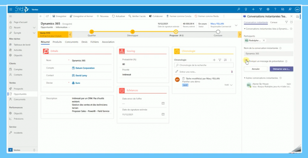Open the Devis tab
Viewport: 308px width, 158px height.
coord(85,42)
